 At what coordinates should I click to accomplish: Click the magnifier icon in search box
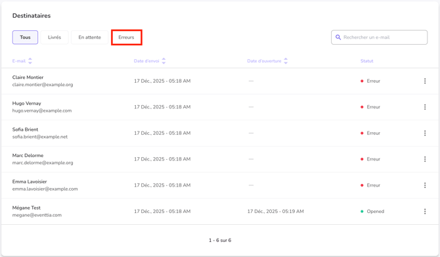point(338,37)
